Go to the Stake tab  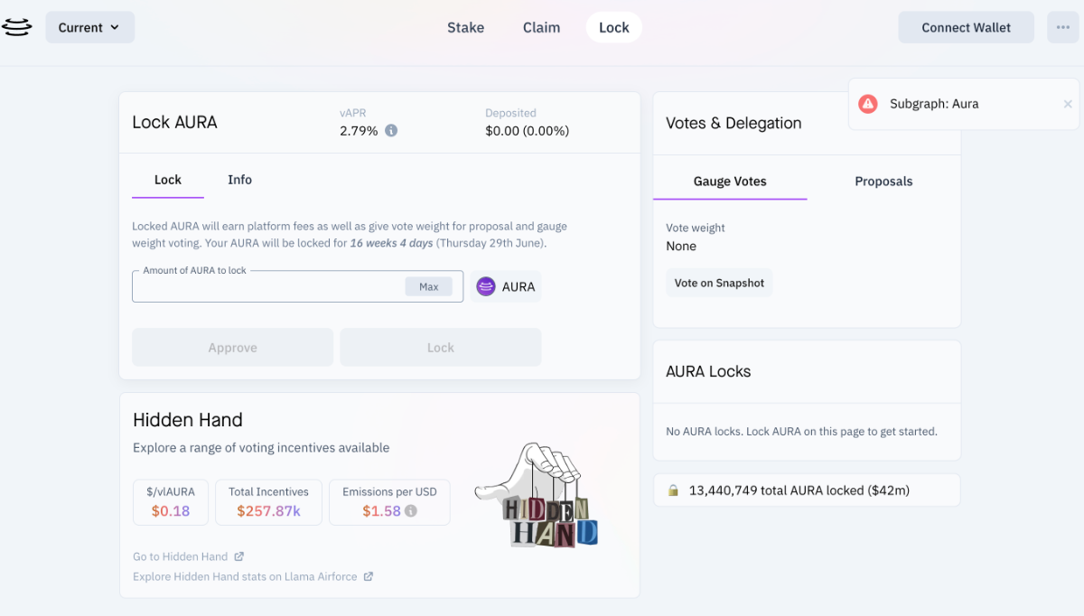pos(466,27)
